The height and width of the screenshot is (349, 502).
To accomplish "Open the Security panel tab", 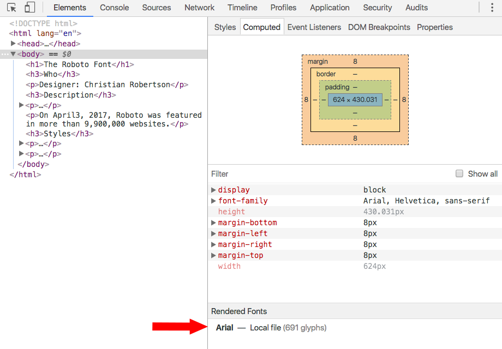I will [378, 8].
